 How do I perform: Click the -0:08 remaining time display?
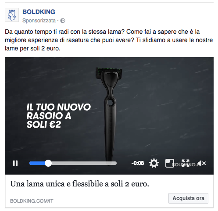pos(138,163)
